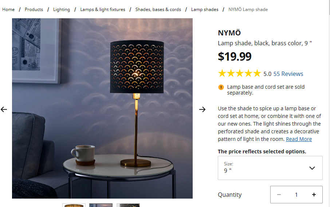Open the 55 Reviews link

point(288,74)
